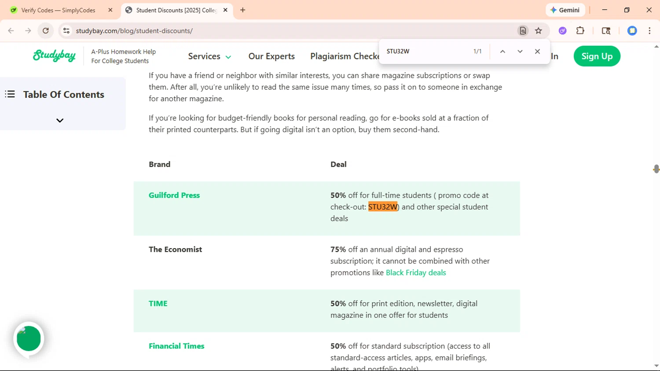660x371 pixels.
Task: Follow the Black Friday deals link
Action: point(416,273)
